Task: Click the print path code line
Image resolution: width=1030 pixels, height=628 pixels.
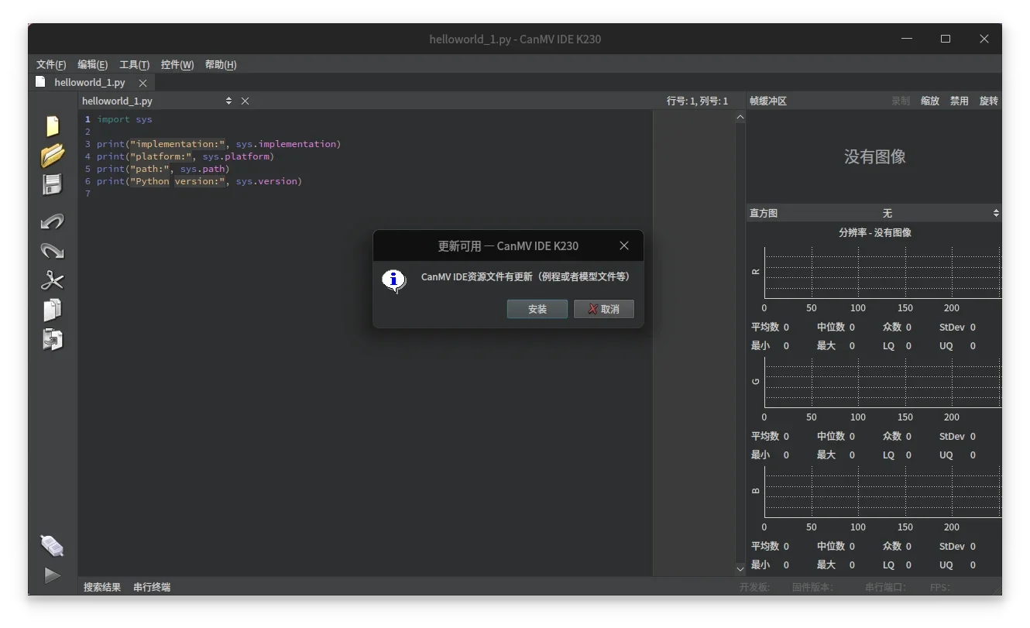Action: coord(163,169)
